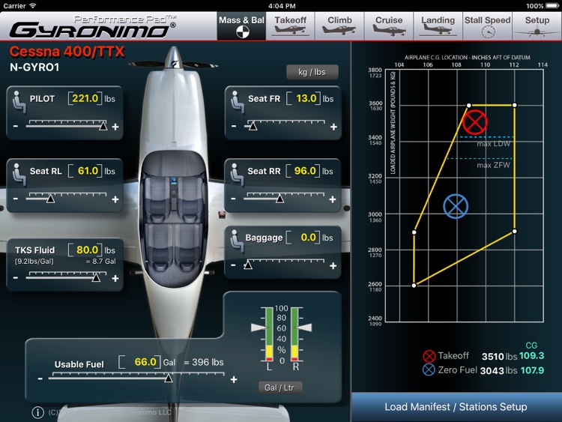Screen dimensions: 562x422
Task: Click the Zero Fuel CG value 107.9
Action: (x=532, y=370)
